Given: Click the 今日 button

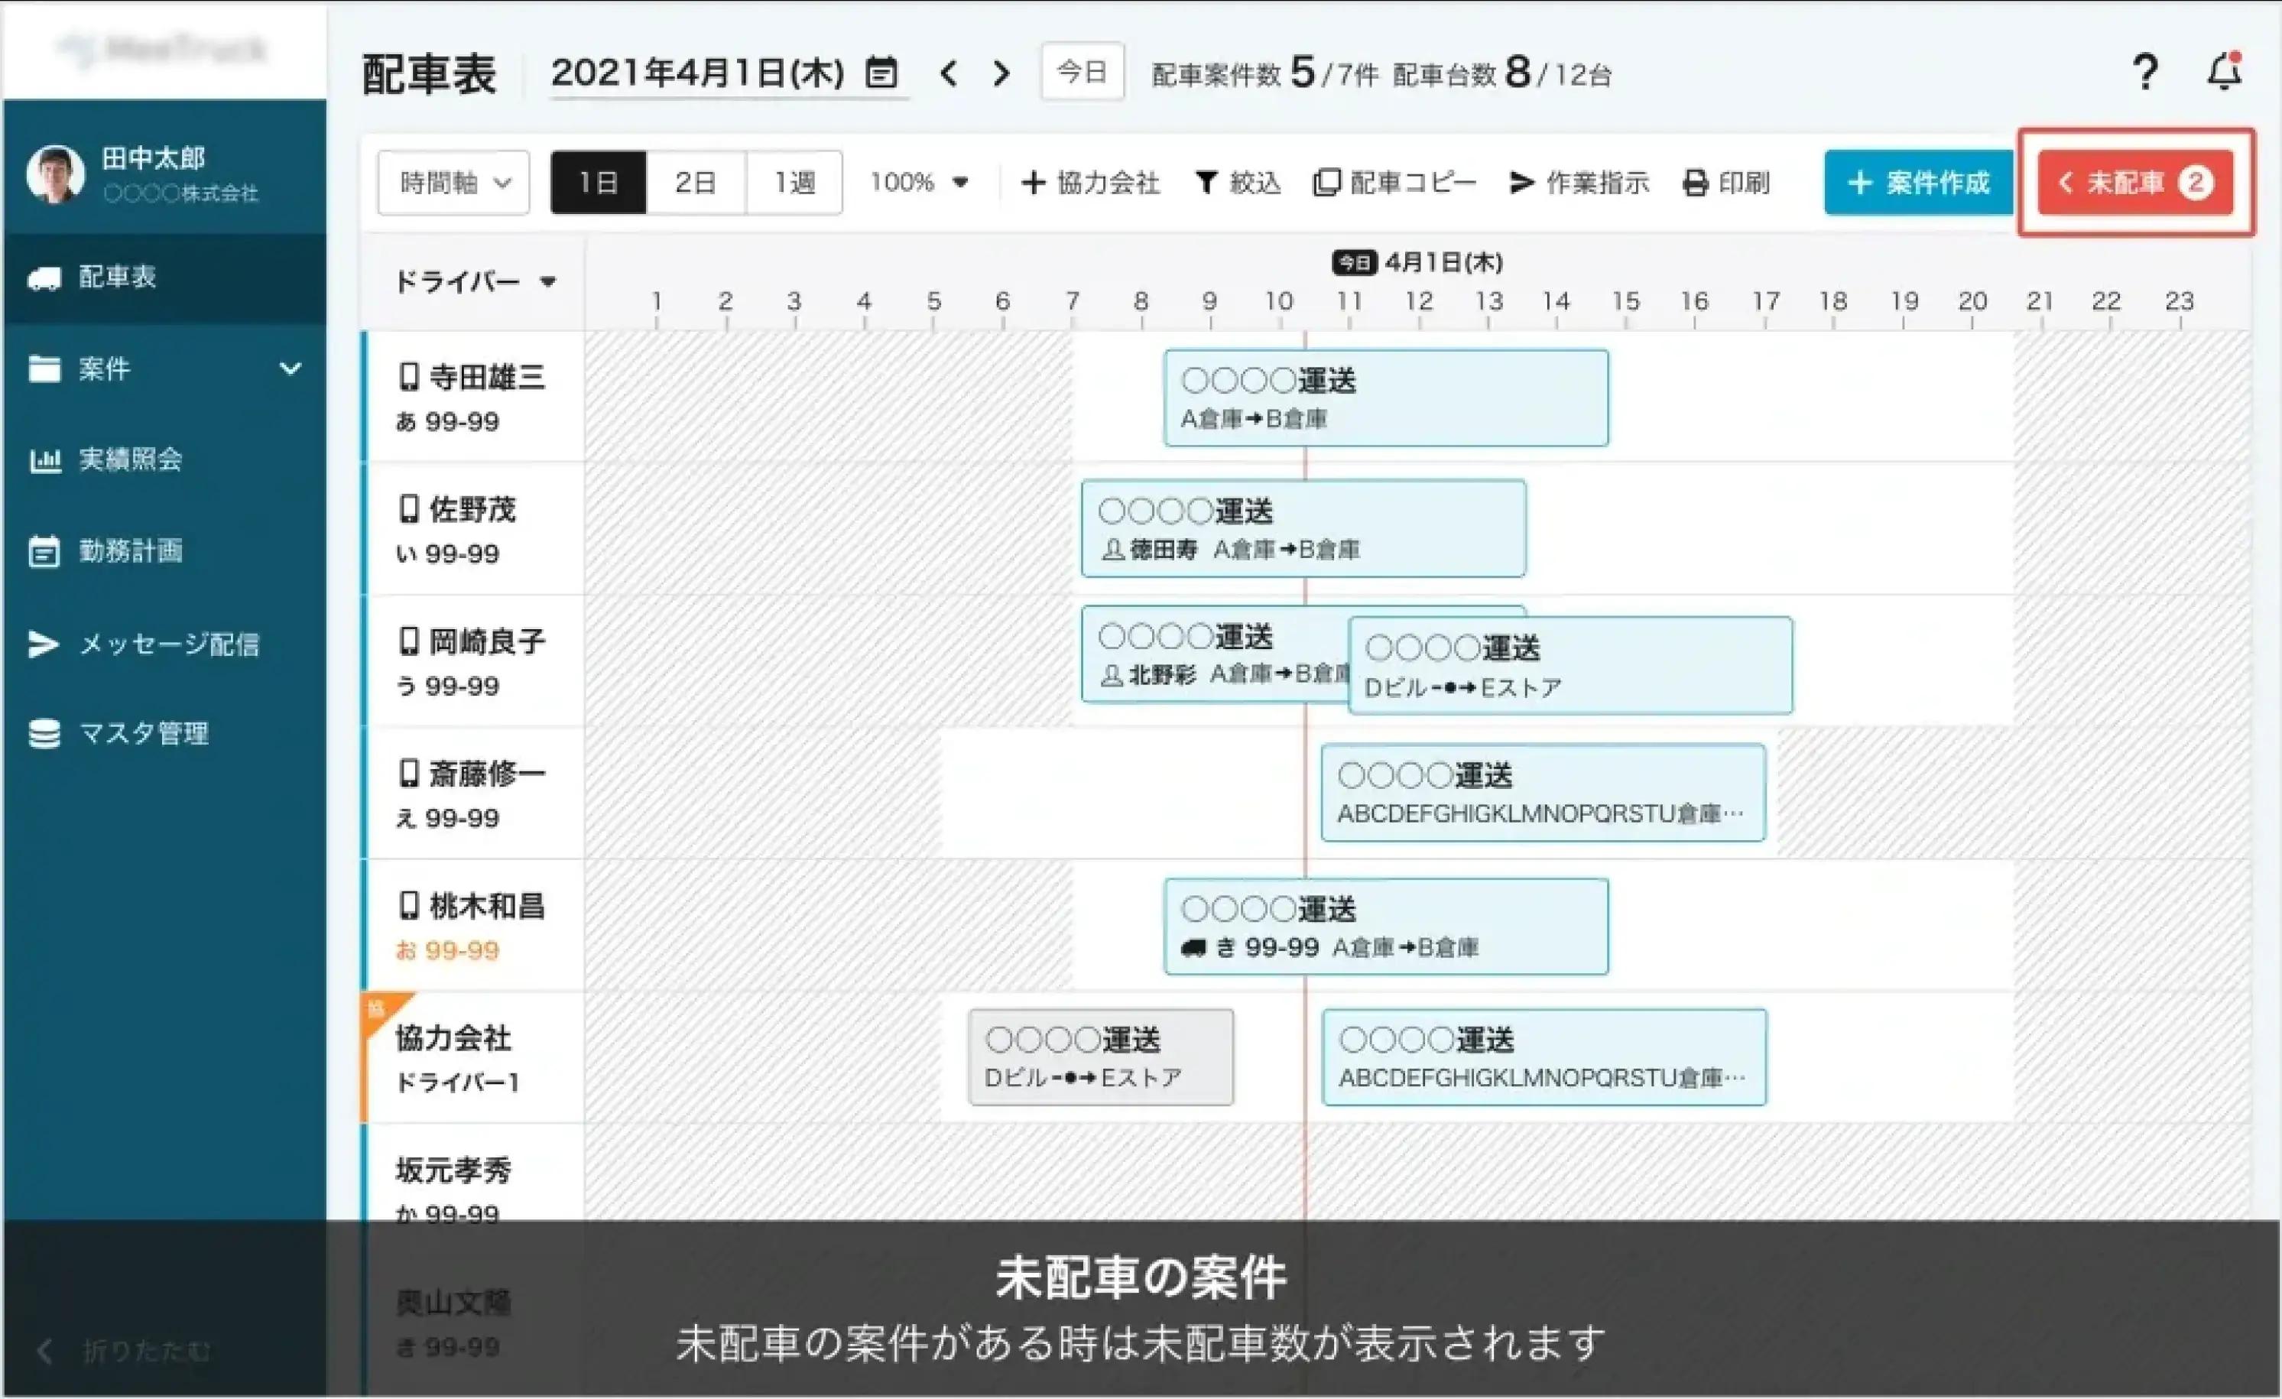Looking at the screenshot, I should coord(1082,71).
